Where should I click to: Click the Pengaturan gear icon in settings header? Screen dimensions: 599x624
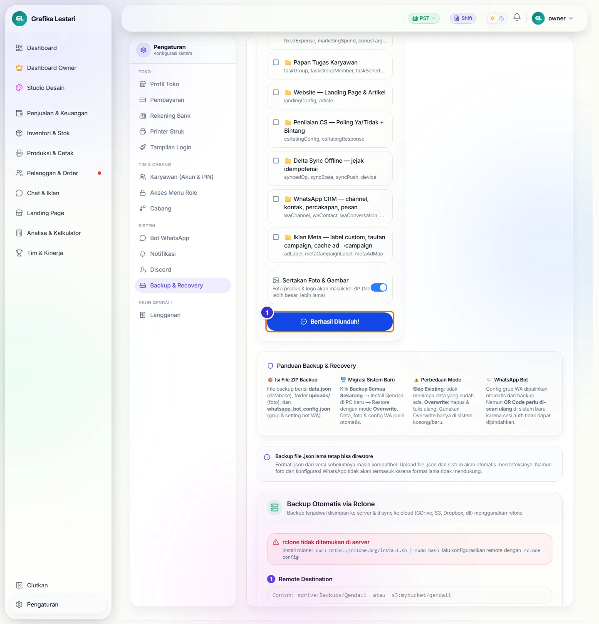coord(144,50)
